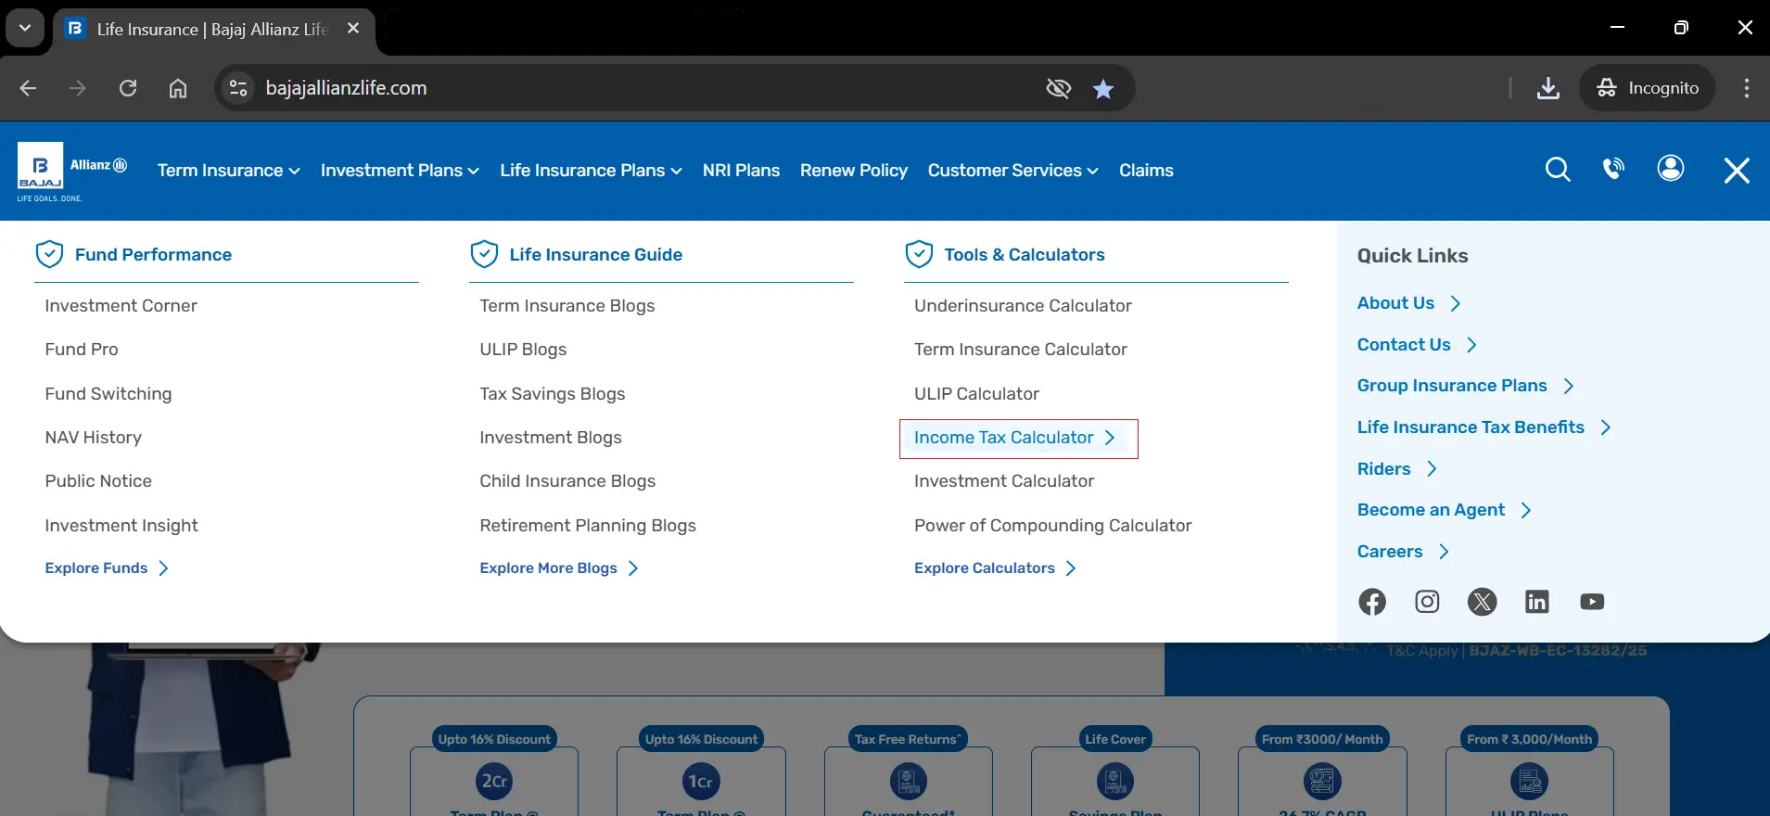Click the browser back arrow
Viewport: 1770px width, 816px height.
tap(29, 88)
